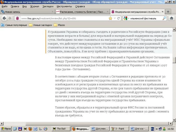Select the Федеральная миграционная служба tab
Viewport: 176px width, 132px height.
coord(137,12)
